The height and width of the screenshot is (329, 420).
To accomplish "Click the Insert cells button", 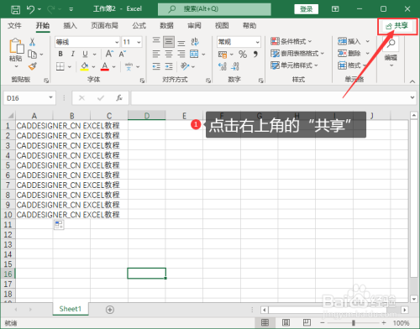I will [x=349, y=41].
